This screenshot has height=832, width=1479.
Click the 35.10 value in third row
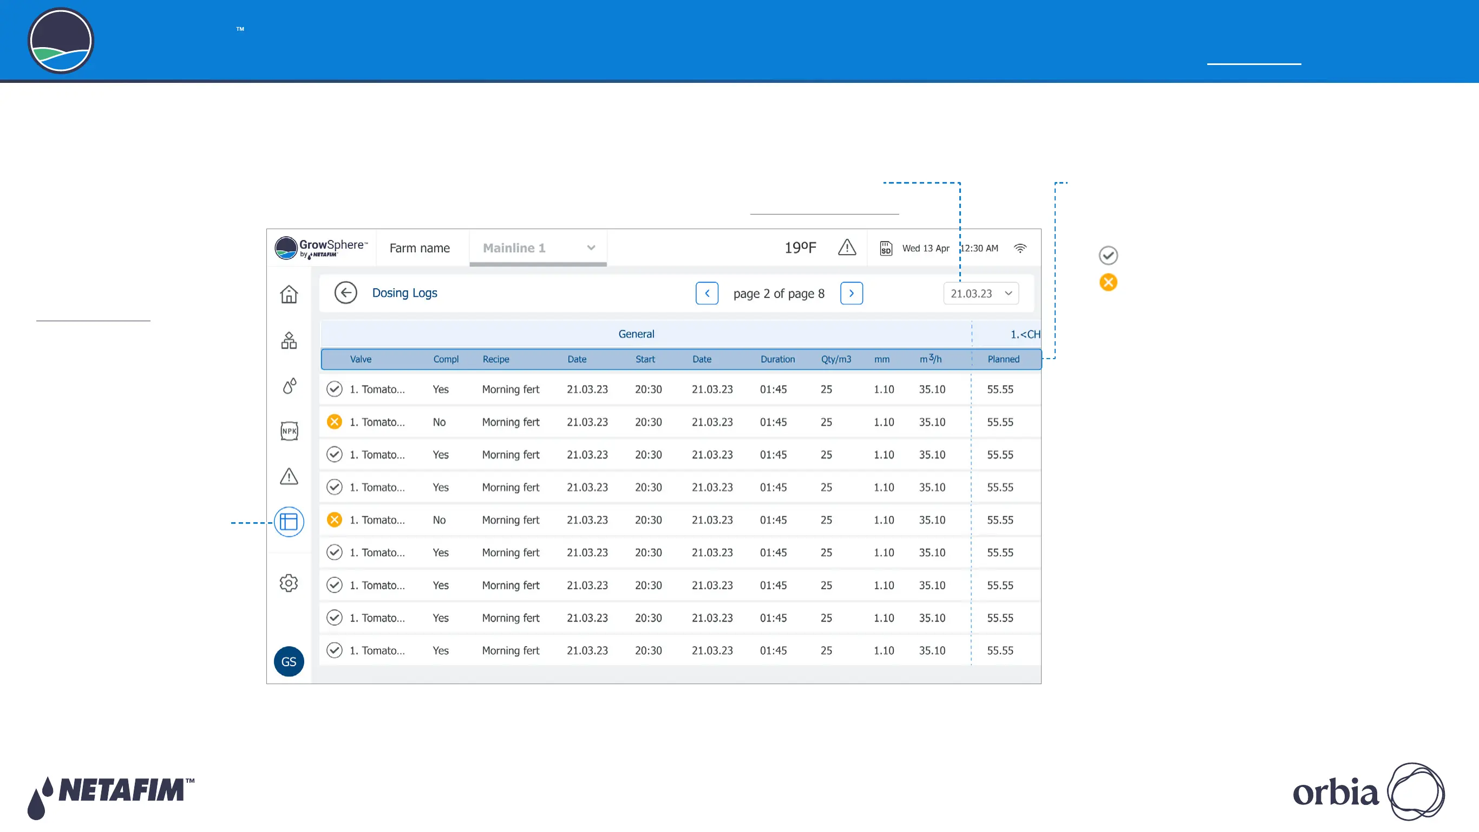tap(932, 454)
